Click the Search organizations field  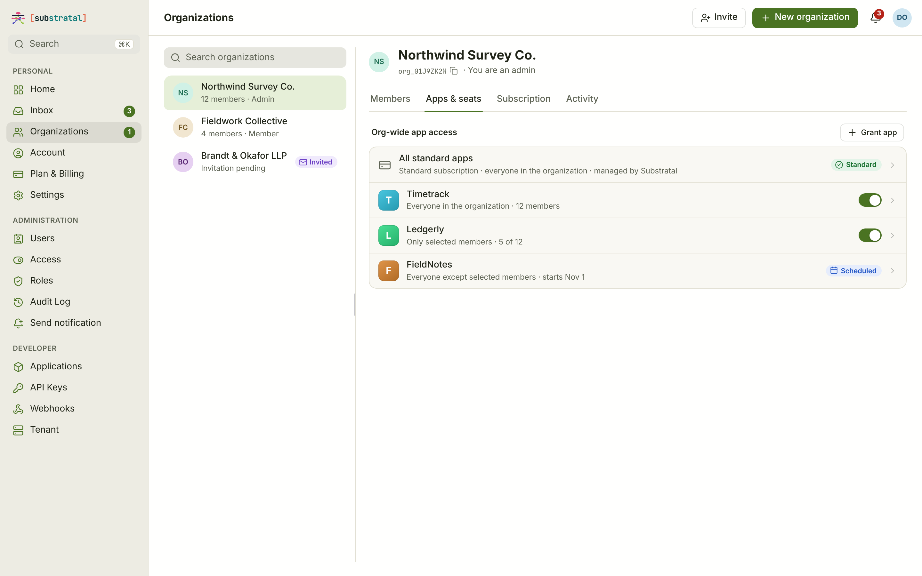pos(255,58)
